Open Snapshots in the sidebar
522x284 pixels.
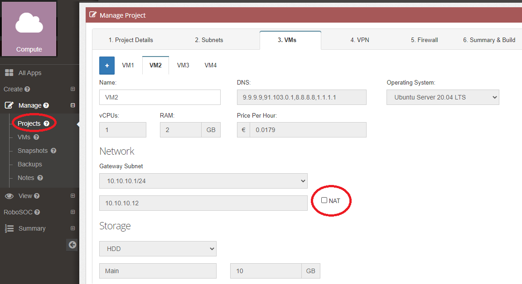pos(33,151)
